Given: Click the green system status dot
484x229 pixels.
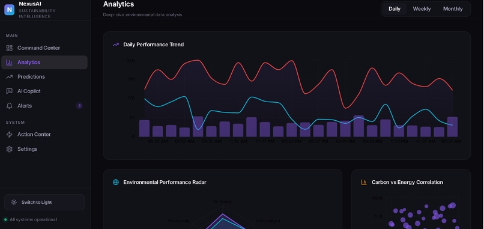Looking at the screenshot, I should pyautogui.click(x=5, y=220).
